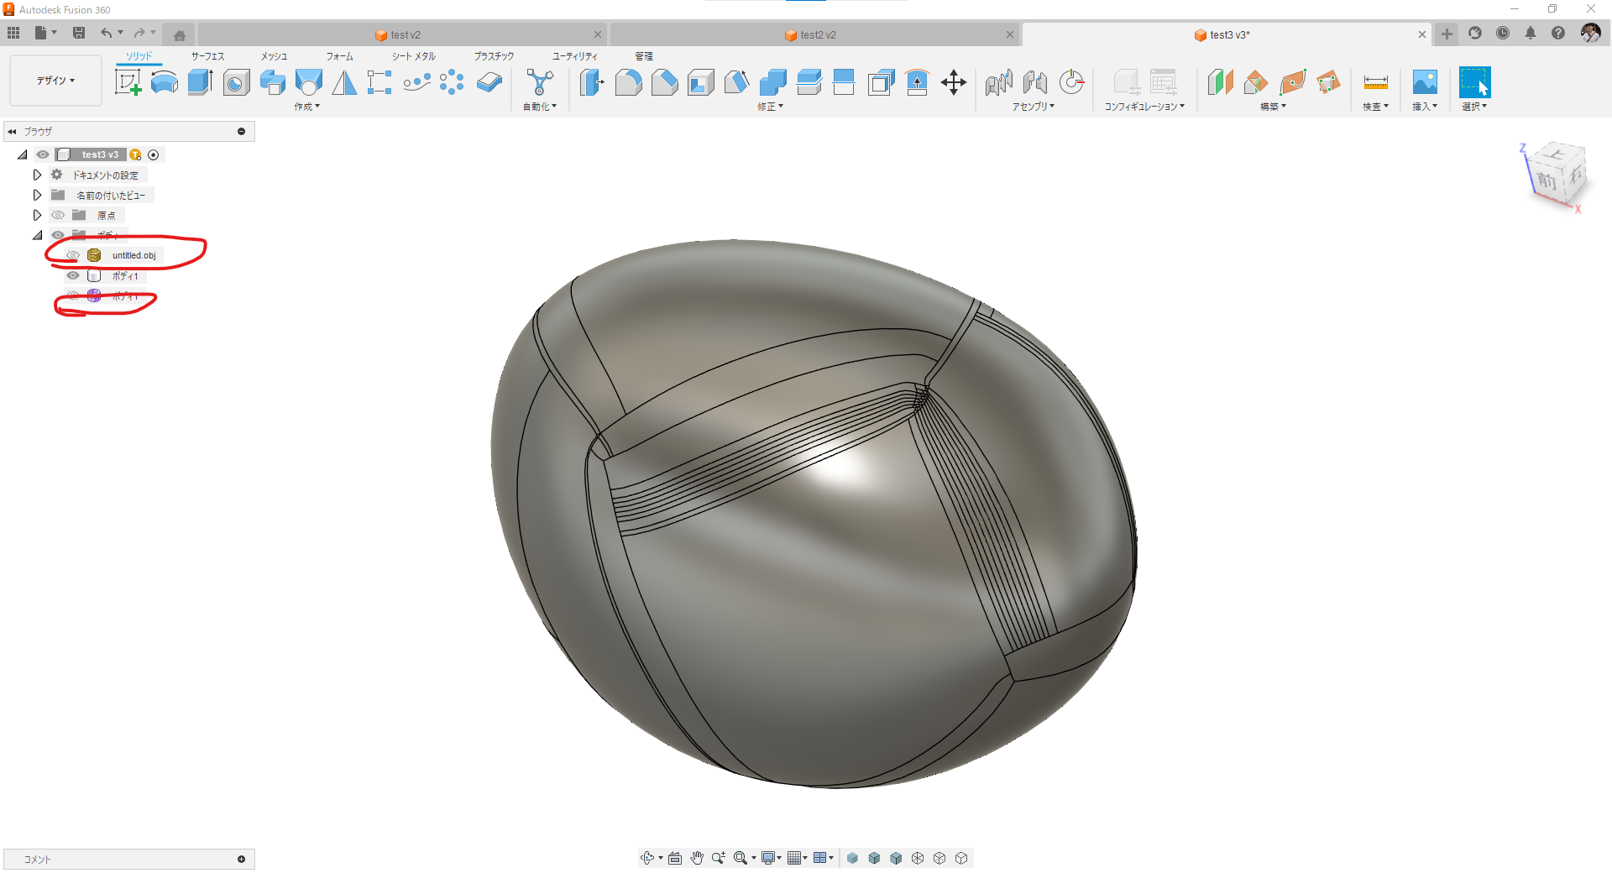Switch to the フォーム ribbon tab
Screen dimensions: 1612x873
[x=339, y=56]
